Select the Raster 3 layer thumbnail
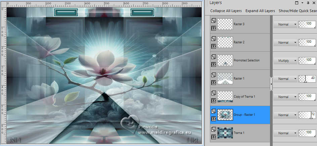This screenshot has width=317, height=146. [225, 24]
